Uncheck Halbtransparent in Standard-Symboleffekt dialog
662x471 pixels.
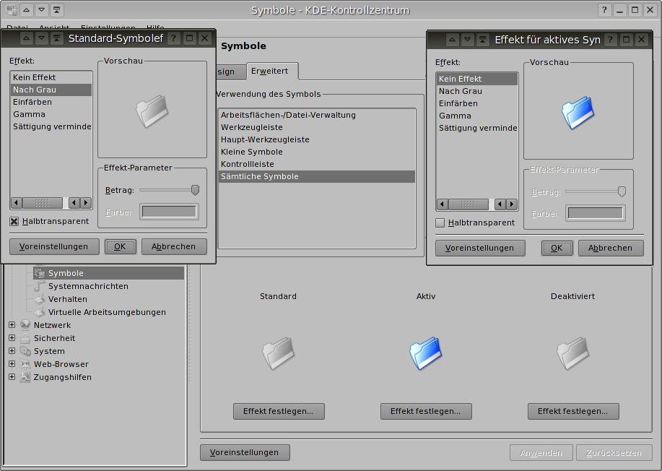(x=14, y=221)
